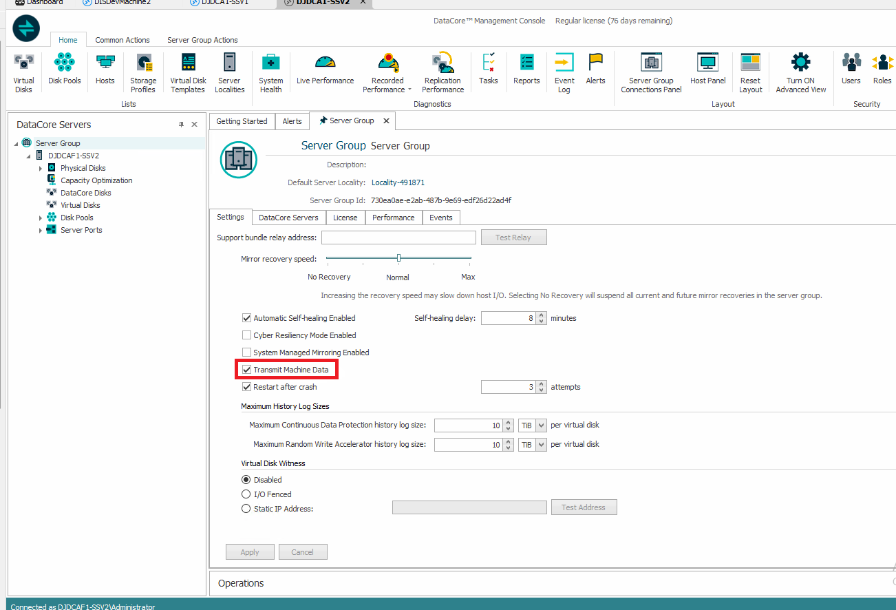Open Continuous Data Protection size unit dropdown
Image resolution: width=896 pixels, height=610 pixels.
pyautogui.click(x=540, y=425)
